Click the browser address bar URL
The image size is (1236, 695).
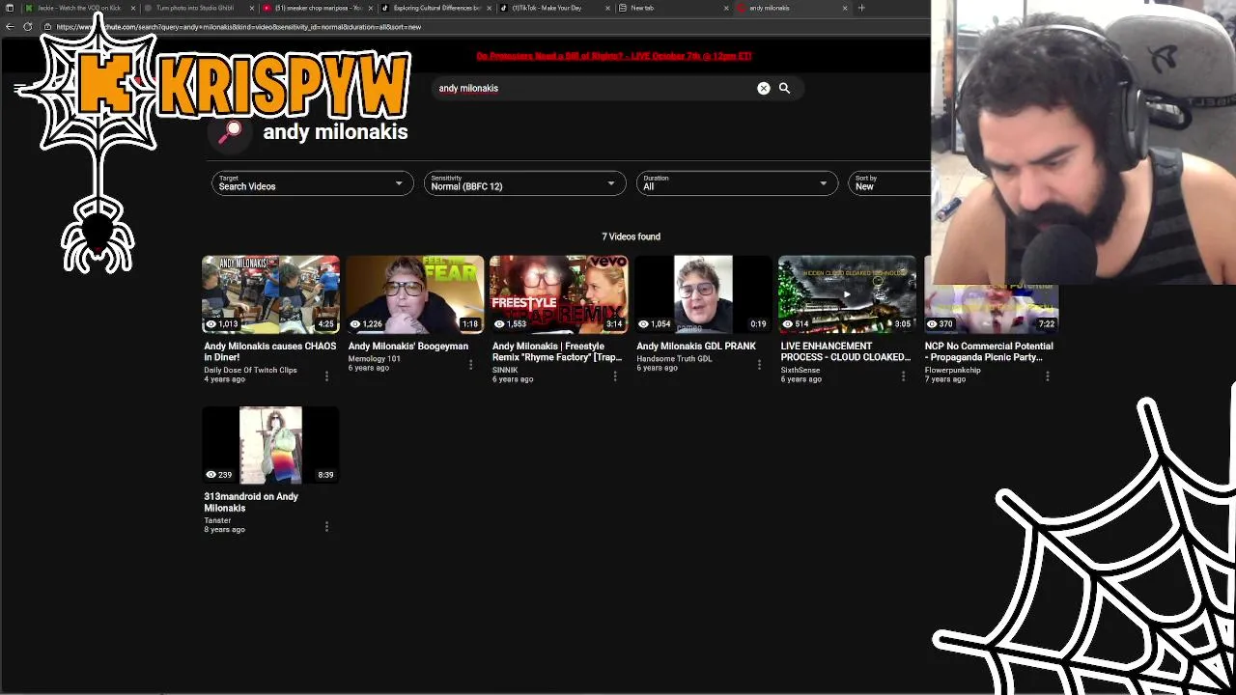coord(239,26)
